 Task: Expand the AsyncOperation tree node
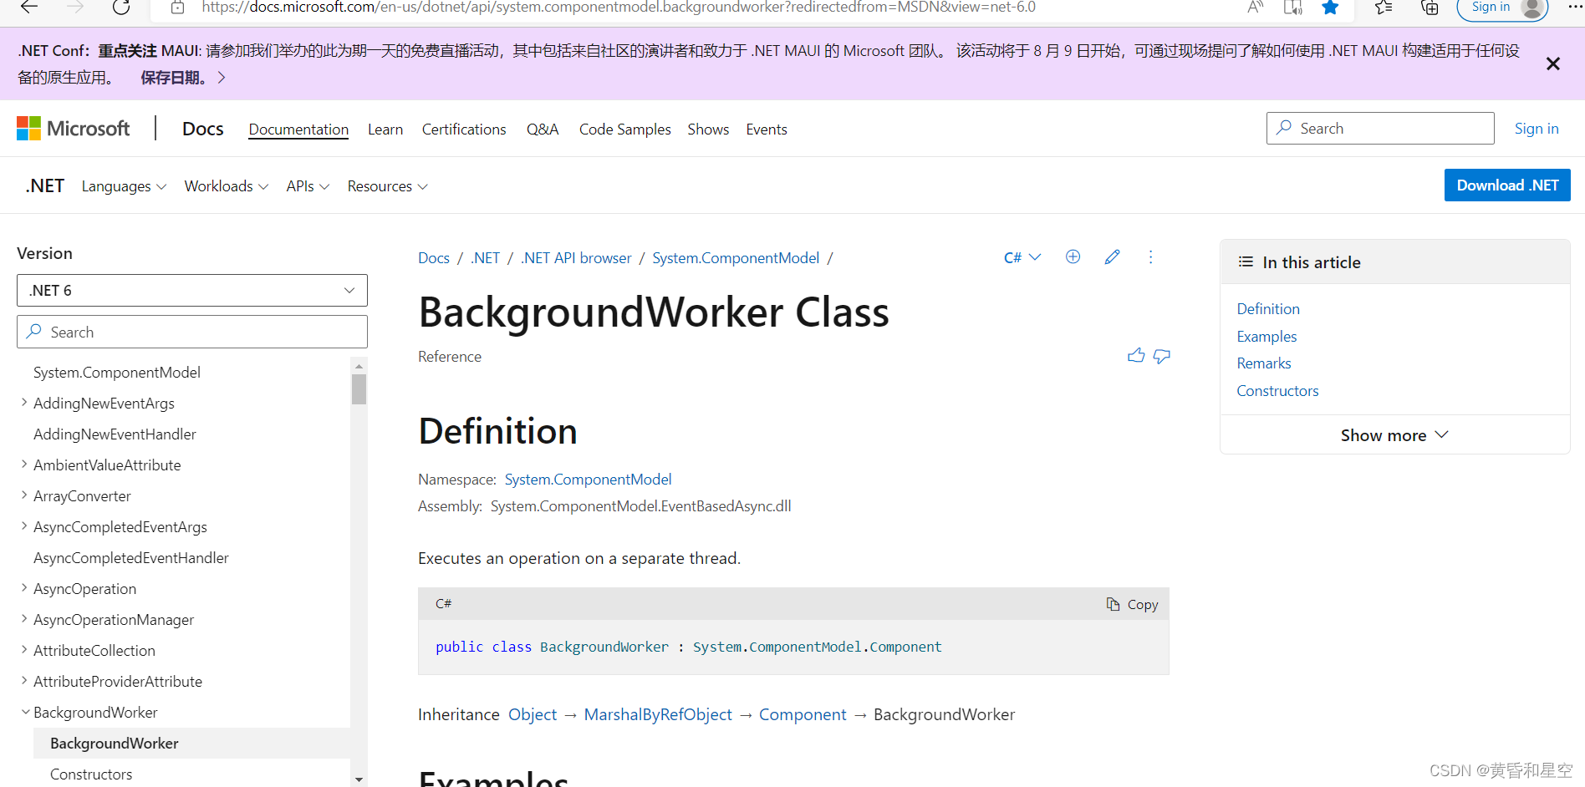point(24,588)
